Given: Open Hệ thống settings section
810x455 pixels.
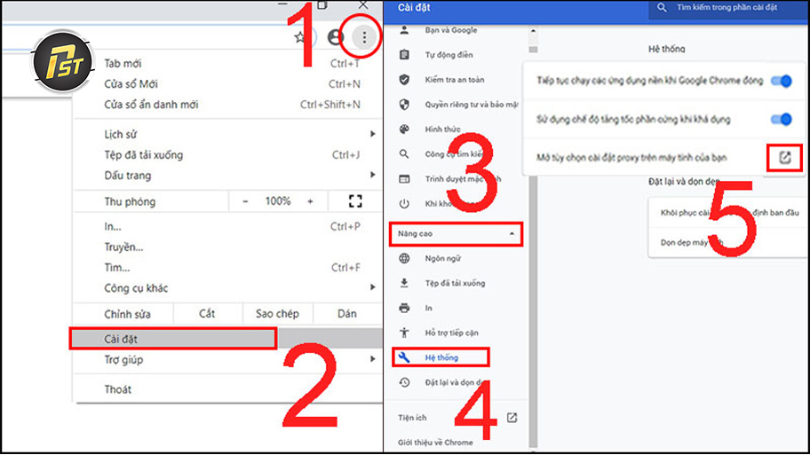Looking at the screenshot, I should click(441, 357).
